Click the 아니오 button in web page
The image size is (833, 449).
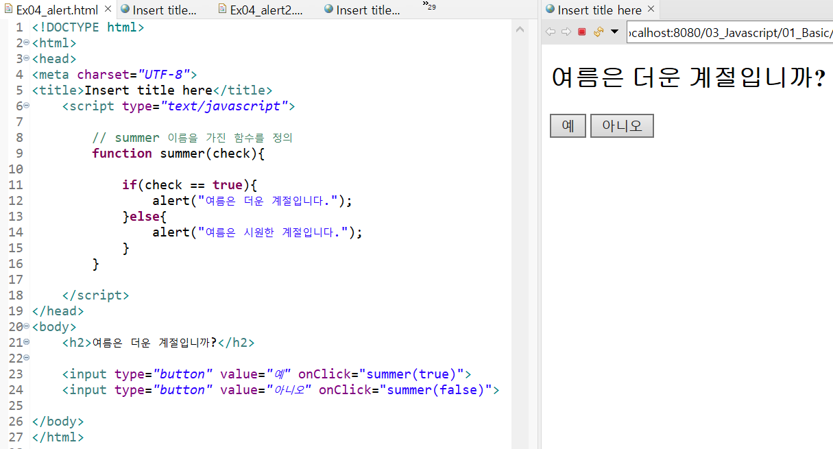click(622, 126)
